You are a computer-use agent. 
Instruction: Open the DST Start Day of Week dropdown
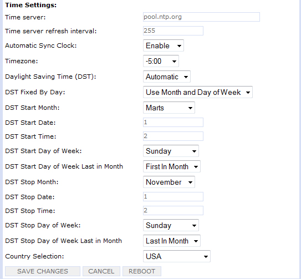[x=171, y=151]
